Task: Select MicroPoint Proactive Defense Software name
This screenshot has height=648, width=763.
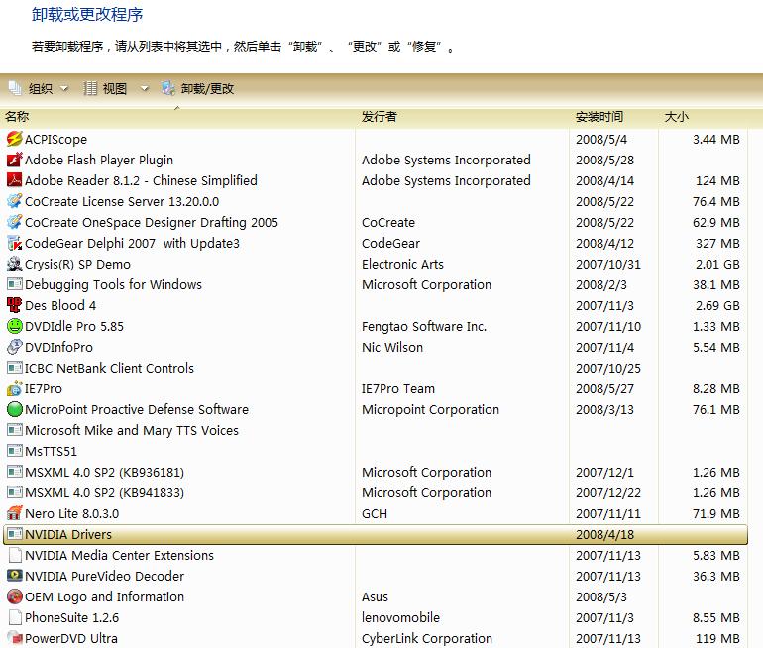Action: click(x=137, y=409)
